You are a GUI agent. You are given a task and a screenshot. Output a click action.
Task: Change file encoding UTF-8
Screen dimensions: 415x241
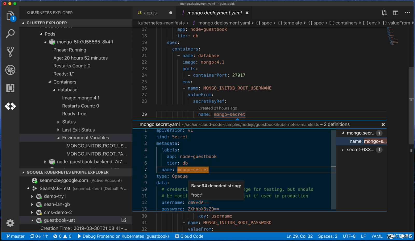(x=349, y=236)
